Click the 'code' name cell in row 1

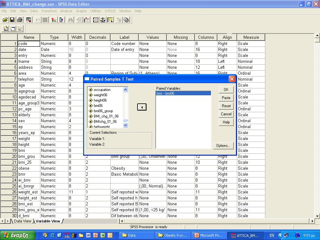pyautogui.click(x=29, y=44)
